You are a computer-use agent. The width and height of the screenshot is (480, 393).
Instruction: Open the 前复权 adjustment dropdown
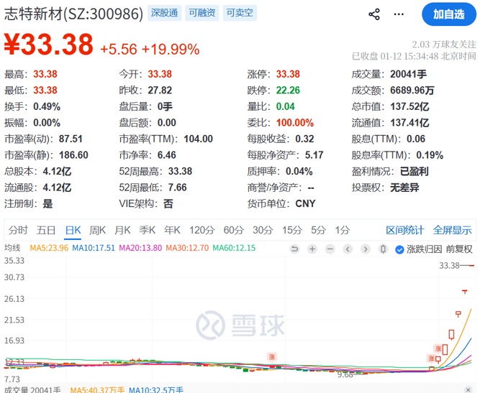pyautogui.click(x=459, y=249)
